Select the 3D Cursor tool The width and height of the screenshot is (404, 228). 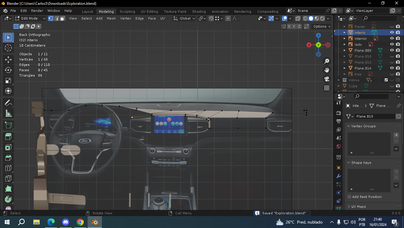[x=8, y=48]
